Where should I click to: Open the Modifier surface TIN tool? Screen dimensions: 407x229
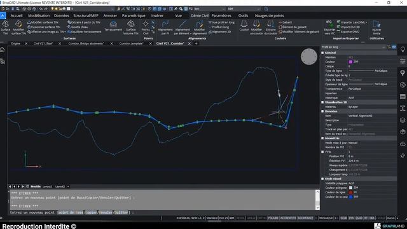pyautogui.click(x=18, y=27)
